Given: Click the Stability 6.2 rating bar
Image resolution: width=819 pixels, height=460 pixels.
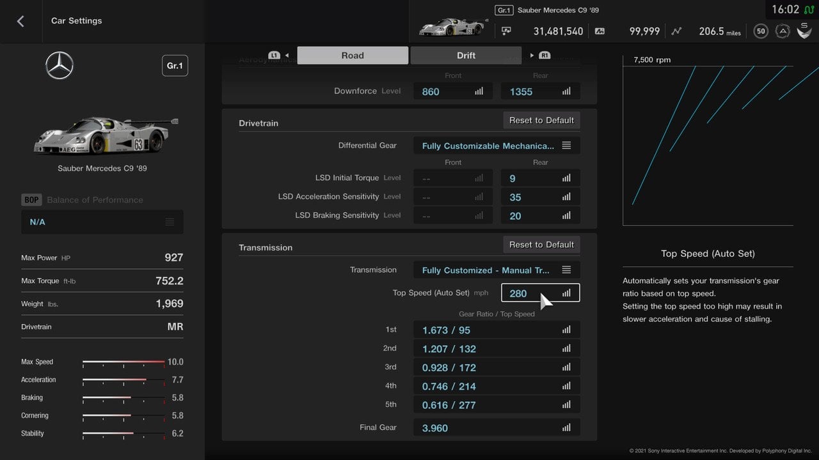Looking at the screenshot, I should [123, 434].
